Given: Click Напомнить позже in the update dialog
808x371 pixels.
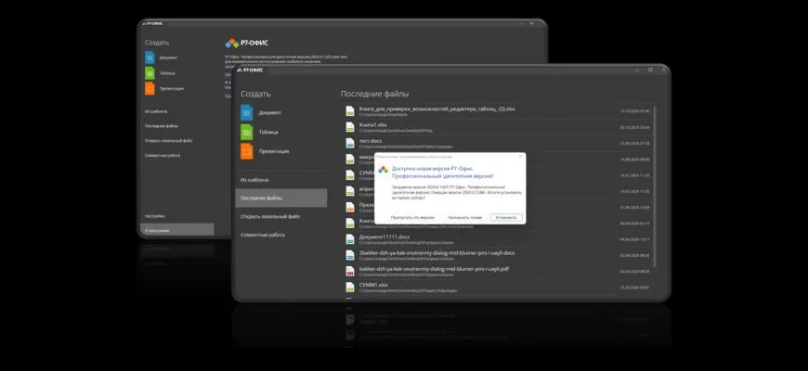Looking at the screenshot, I should 464,218.
